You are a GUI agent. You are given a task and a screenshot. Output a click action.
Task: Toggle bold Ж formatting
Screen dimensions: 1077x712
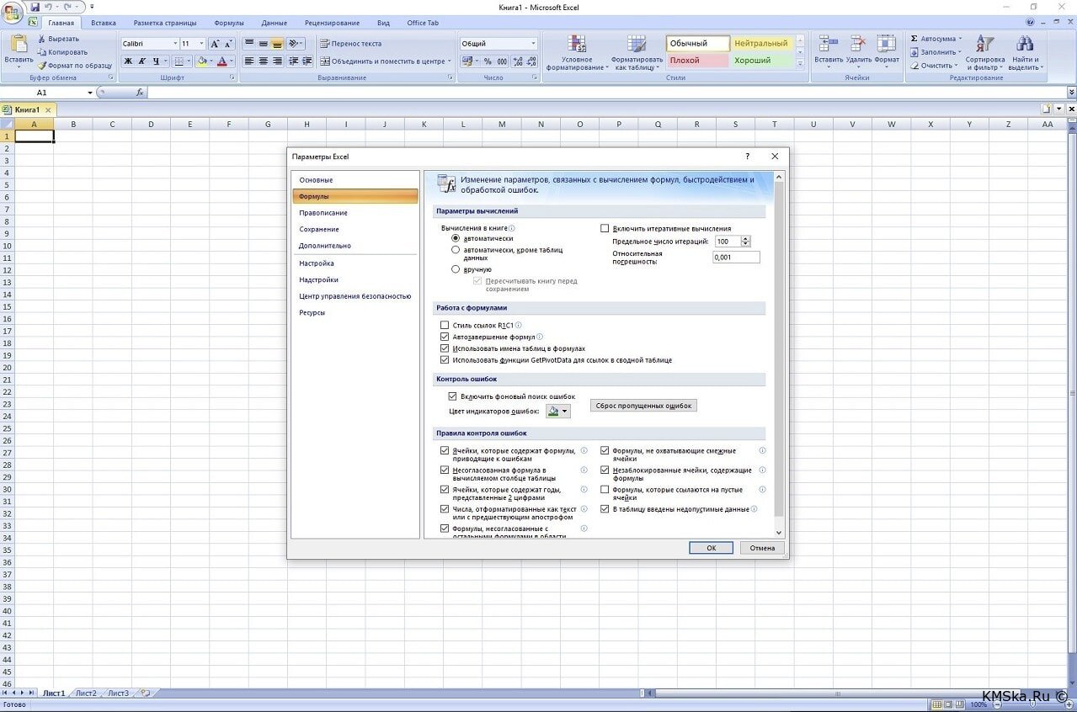(x=128, y=61)
